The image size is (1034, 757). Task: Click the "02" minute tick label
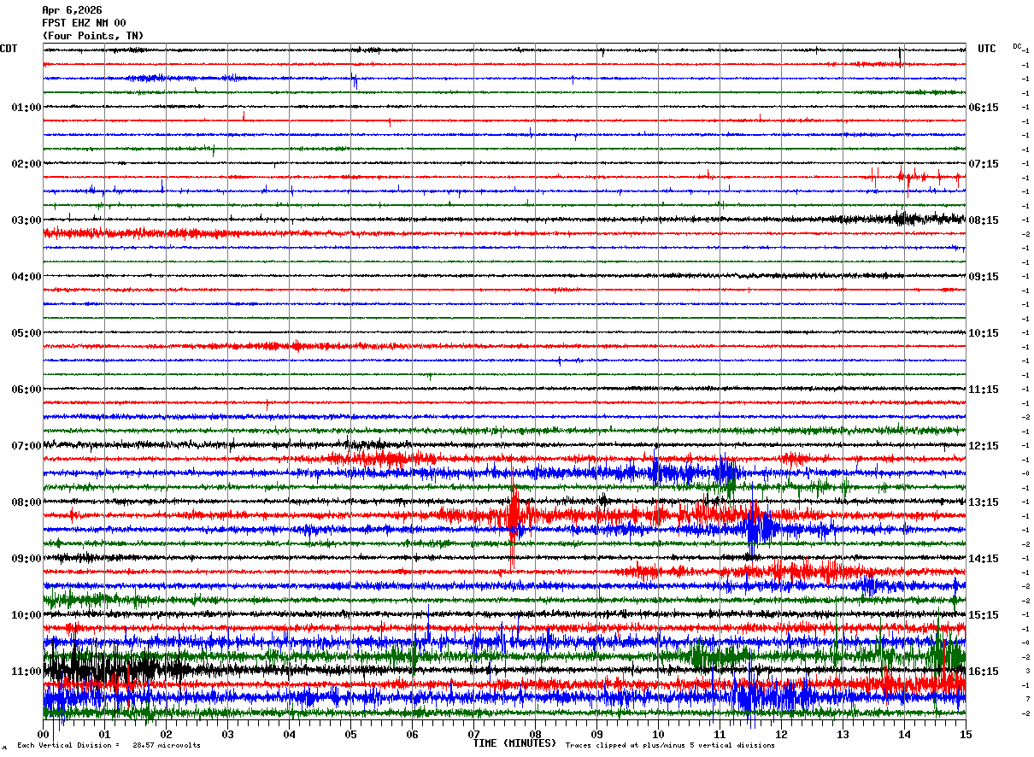coord(167,734)
